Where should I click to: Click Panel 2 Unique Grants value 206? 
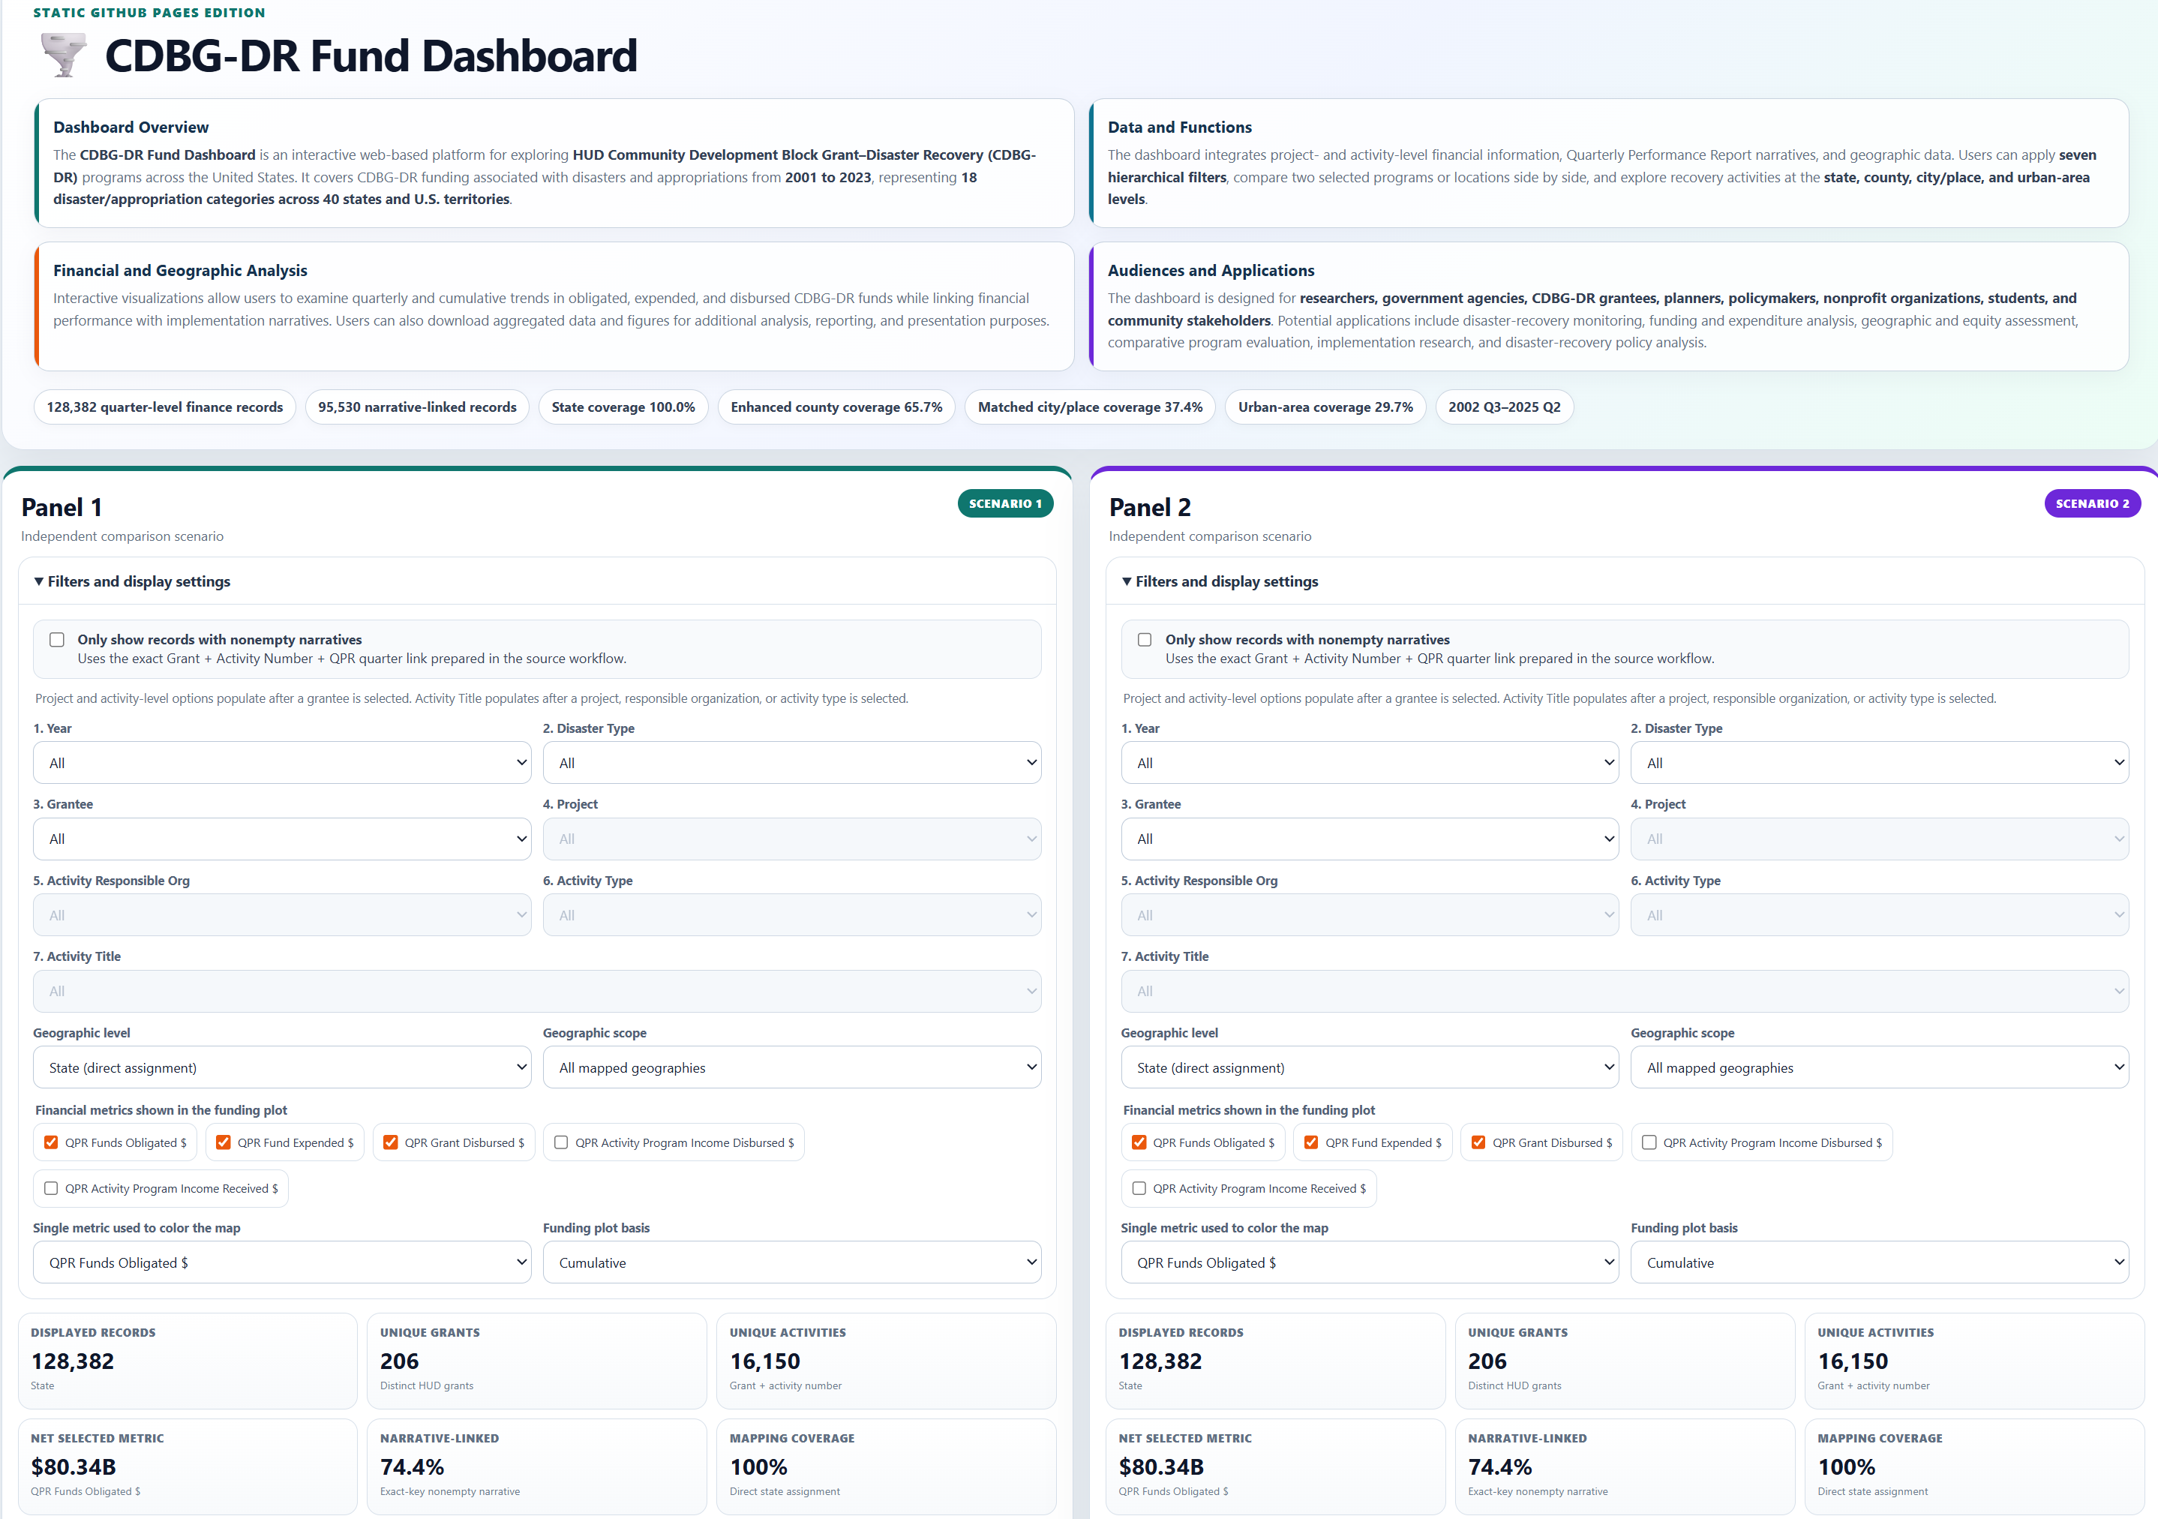(x=1487, y=1361)
